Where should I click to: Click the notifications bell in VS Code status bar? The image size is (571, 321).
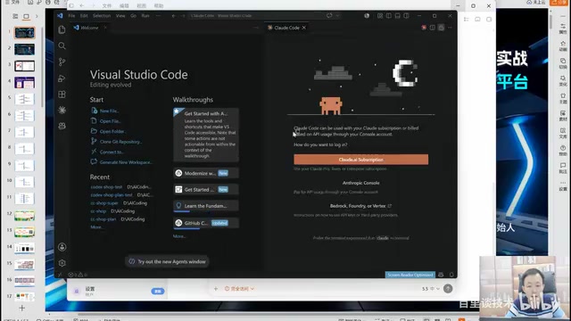[x=451, y=275]
